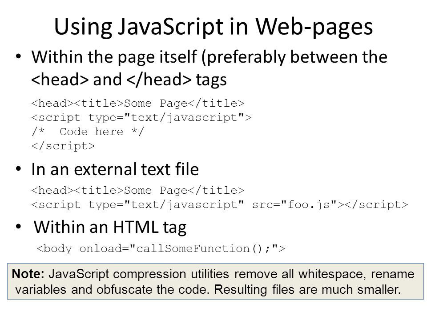Select bullet 'Within an HTML tag'
The width and height of the screenshot is (427, 320).
[110, 228]
